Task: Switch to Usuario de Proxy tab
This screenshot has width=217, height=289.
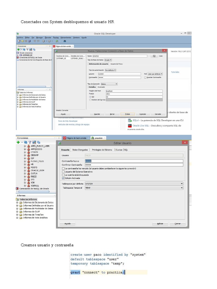Action: (116, 64)
